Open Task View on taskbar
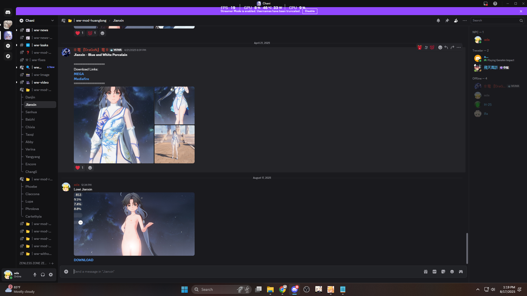The image size is (527, 296). click(x=258, y=289)
